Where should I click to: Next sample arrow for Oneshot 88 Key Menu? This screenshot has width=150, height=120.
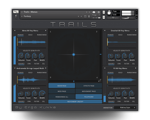(136, 31)
